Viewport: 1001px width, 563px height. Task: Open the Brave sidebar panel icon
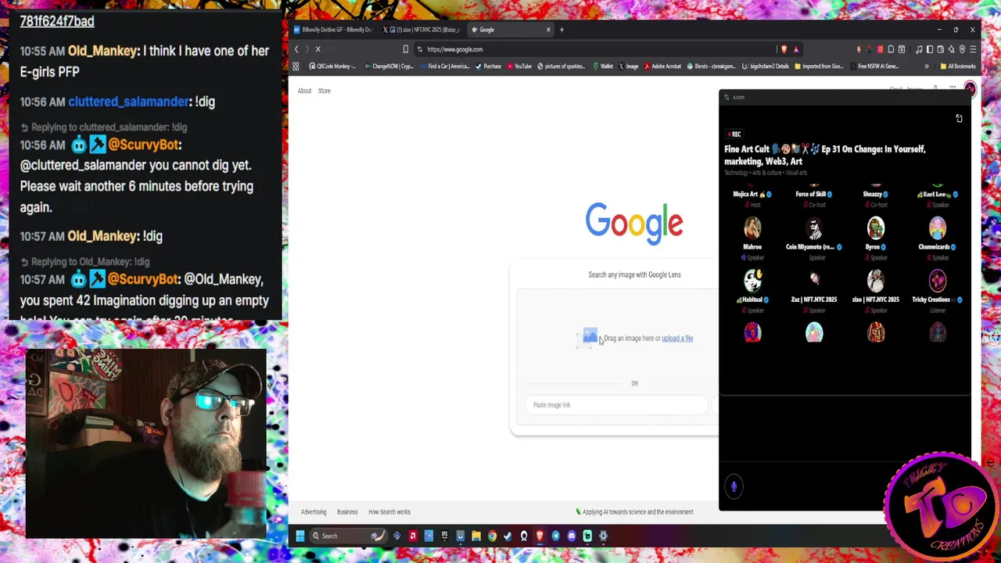tap(930, 49)
